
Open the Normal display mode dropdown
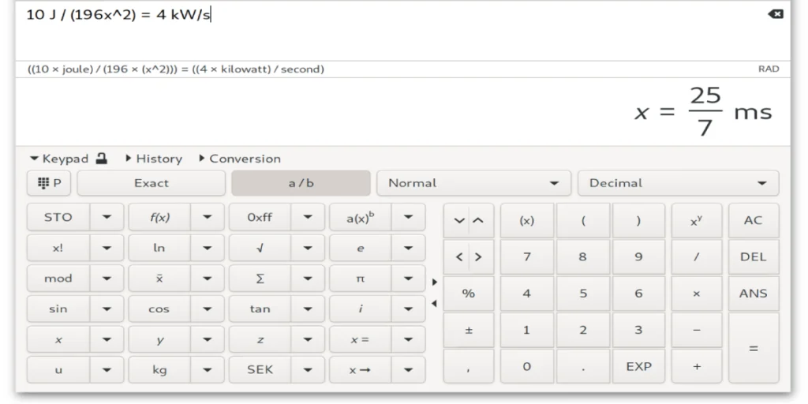click(473, 183)
